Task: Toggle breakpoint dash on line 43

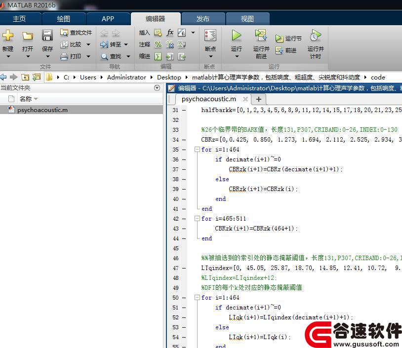Action: pyautogui.click(x=184, y=229)
